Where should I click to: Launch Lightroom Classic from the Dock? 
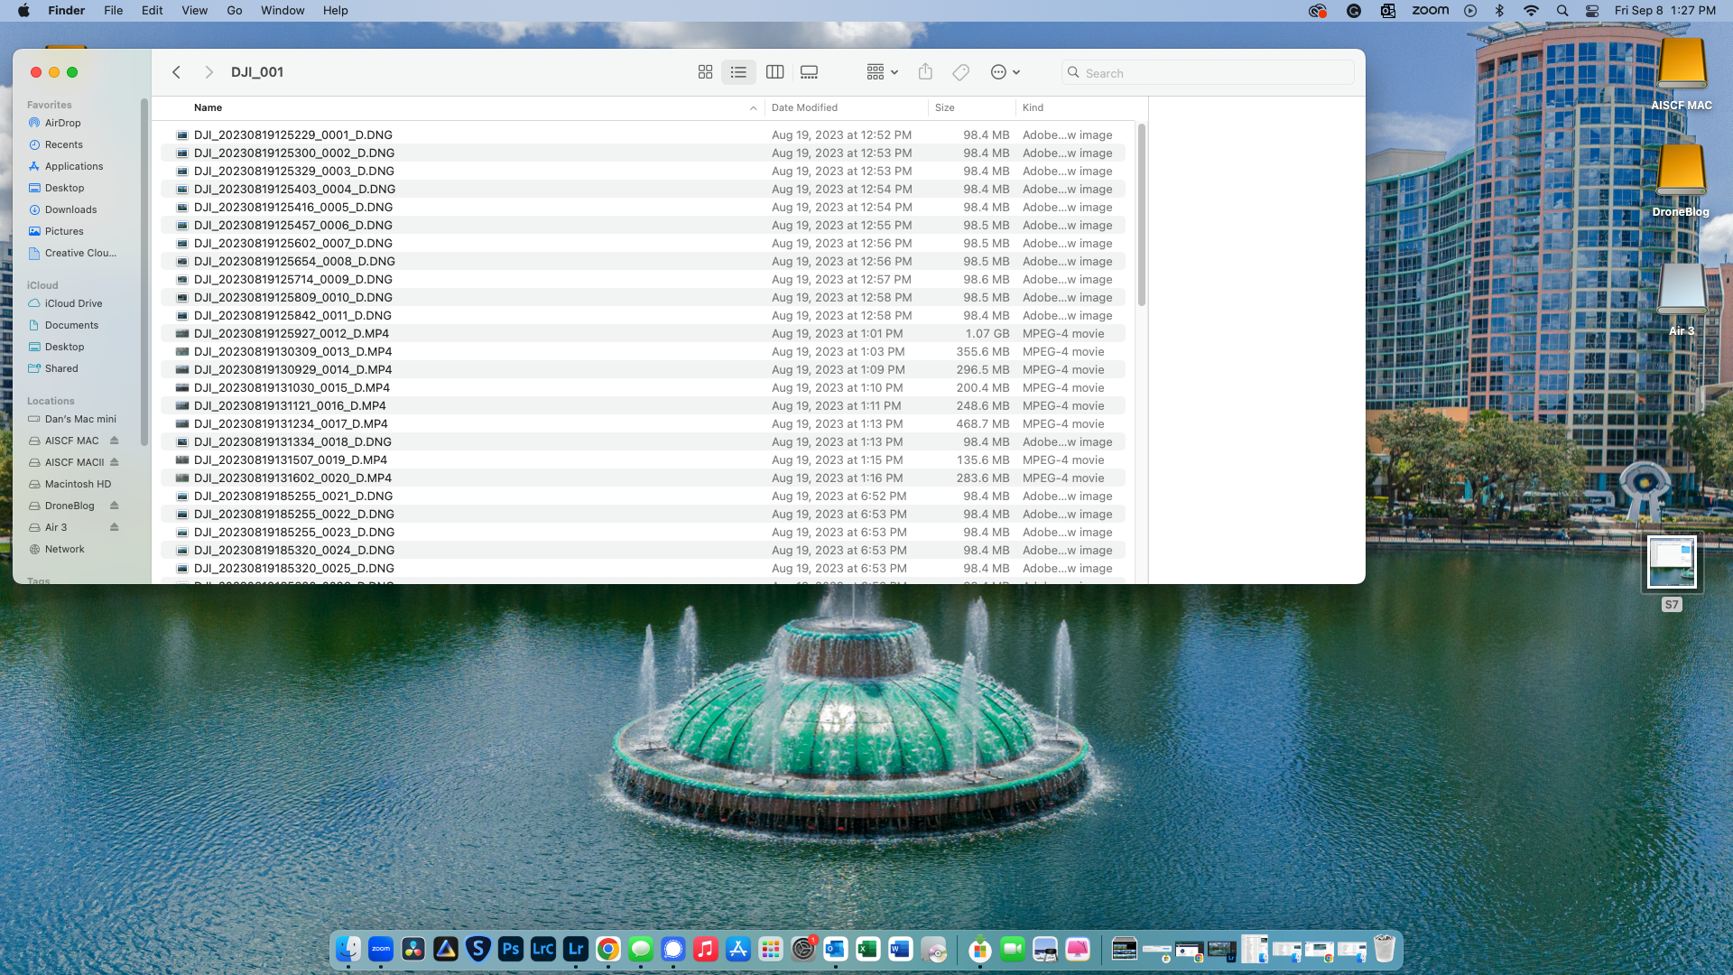click(543, 949)
